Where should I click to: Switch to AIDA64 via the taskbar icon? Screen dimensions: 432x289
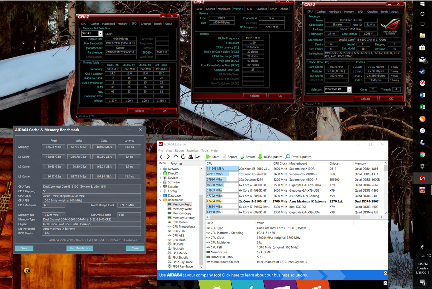[x=422, y=178]
